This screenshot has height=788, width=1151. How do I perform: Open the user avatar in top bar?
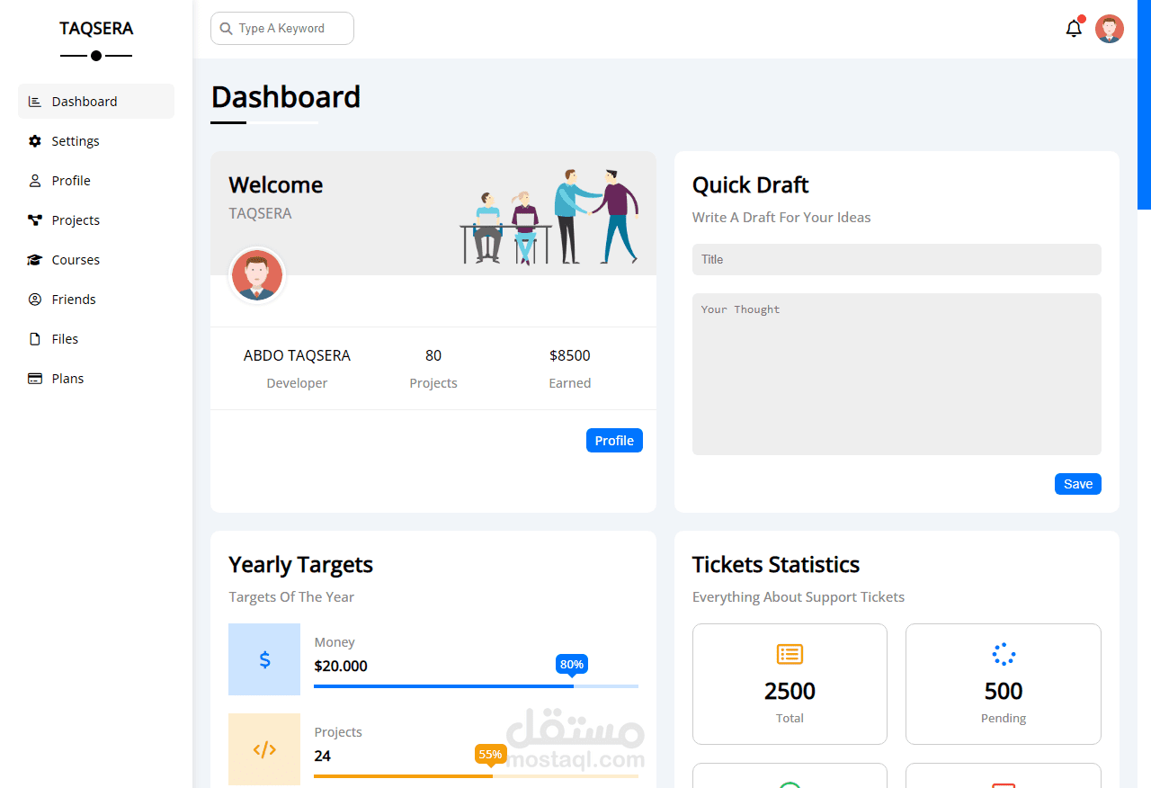[x=1110, y=29]
